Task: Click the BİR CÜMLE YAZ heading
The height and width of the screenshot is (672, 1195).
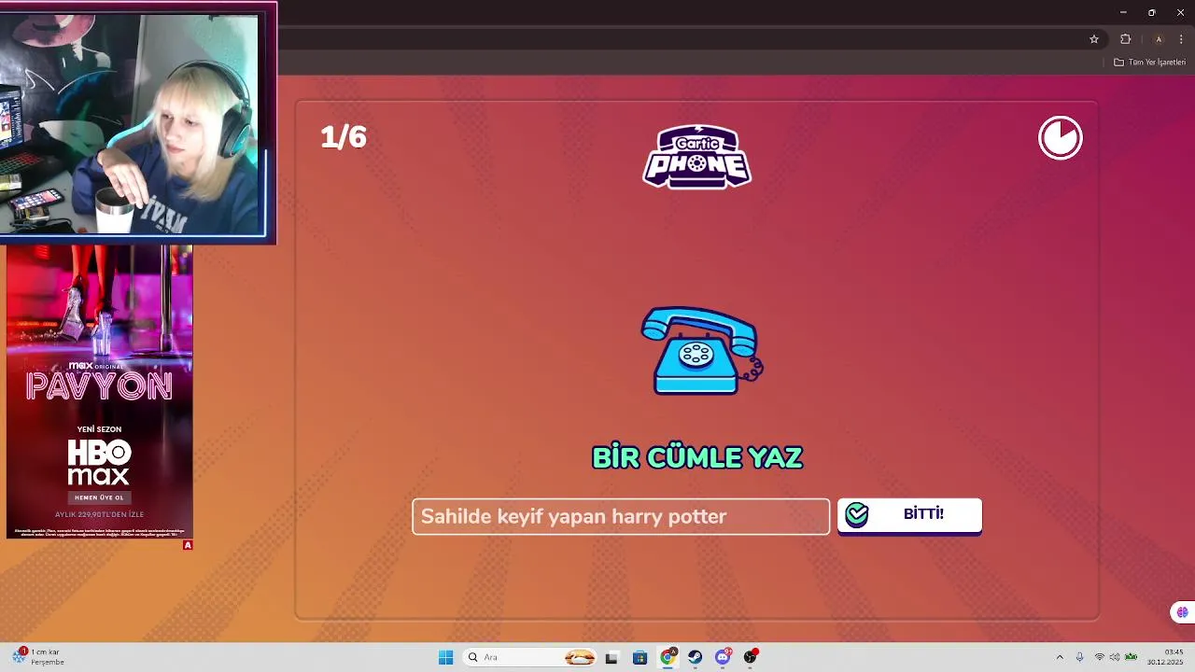Action: (697, 457)
